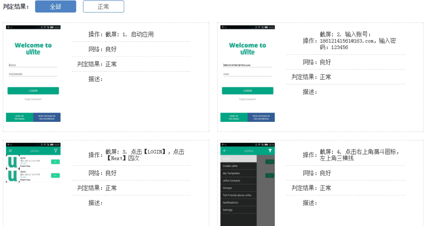Click '网络: 良好' in the step 3 card
The width and height of the screenshot is (428, 226).
point(102,173)
